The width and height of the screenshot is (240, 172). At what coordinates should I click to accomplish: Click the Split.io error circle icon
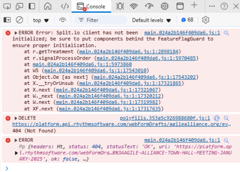click(8, 33)
